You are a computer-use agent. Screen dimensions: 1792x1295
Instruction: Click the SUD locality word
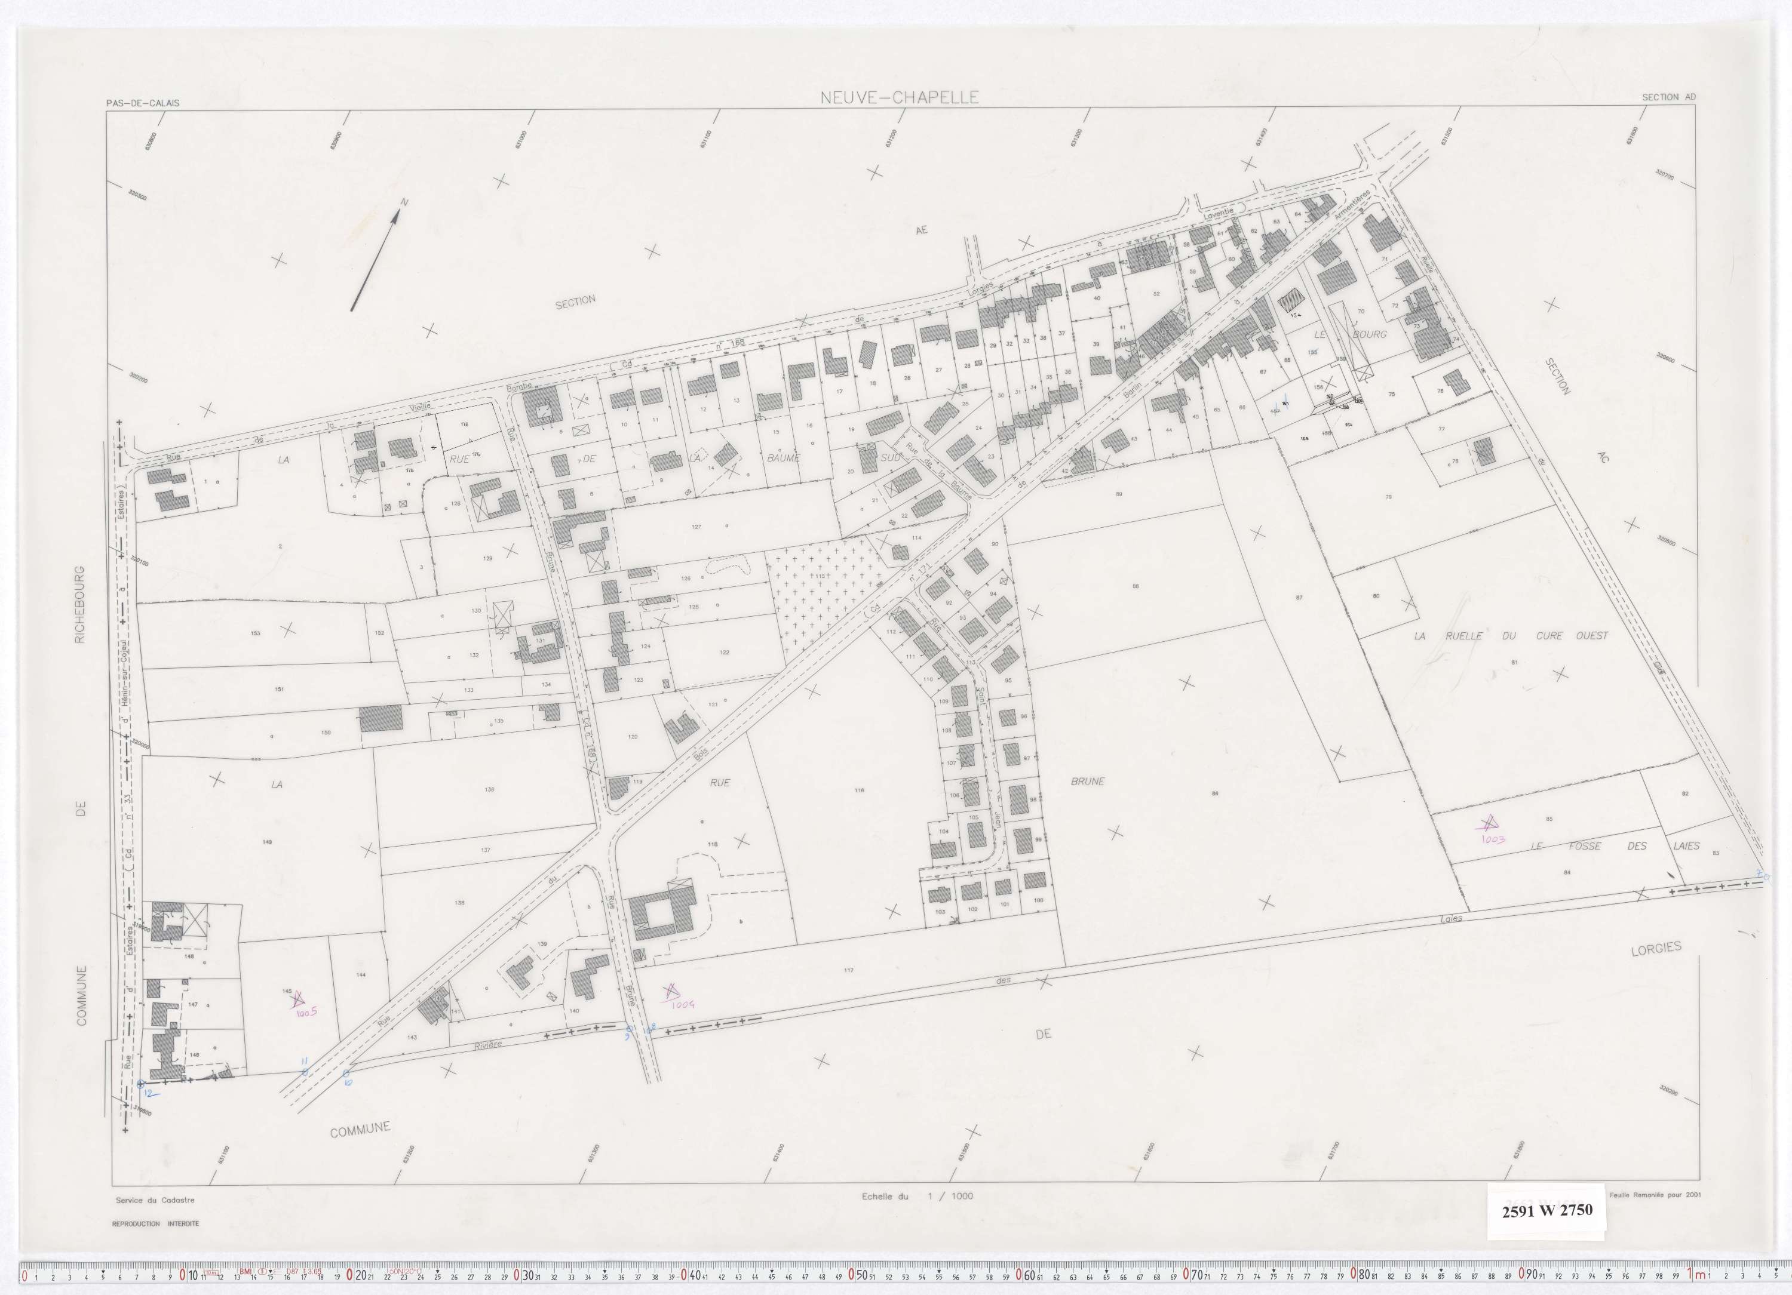pos(891,457)
